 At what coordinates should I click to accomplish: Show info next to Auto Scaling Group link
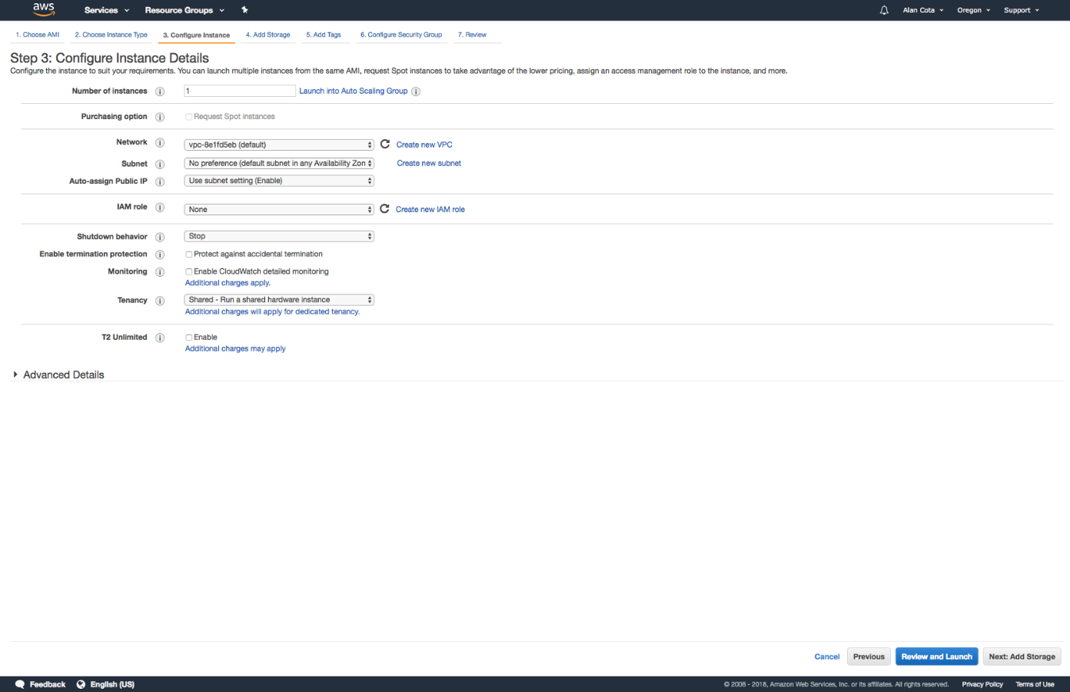416,91
